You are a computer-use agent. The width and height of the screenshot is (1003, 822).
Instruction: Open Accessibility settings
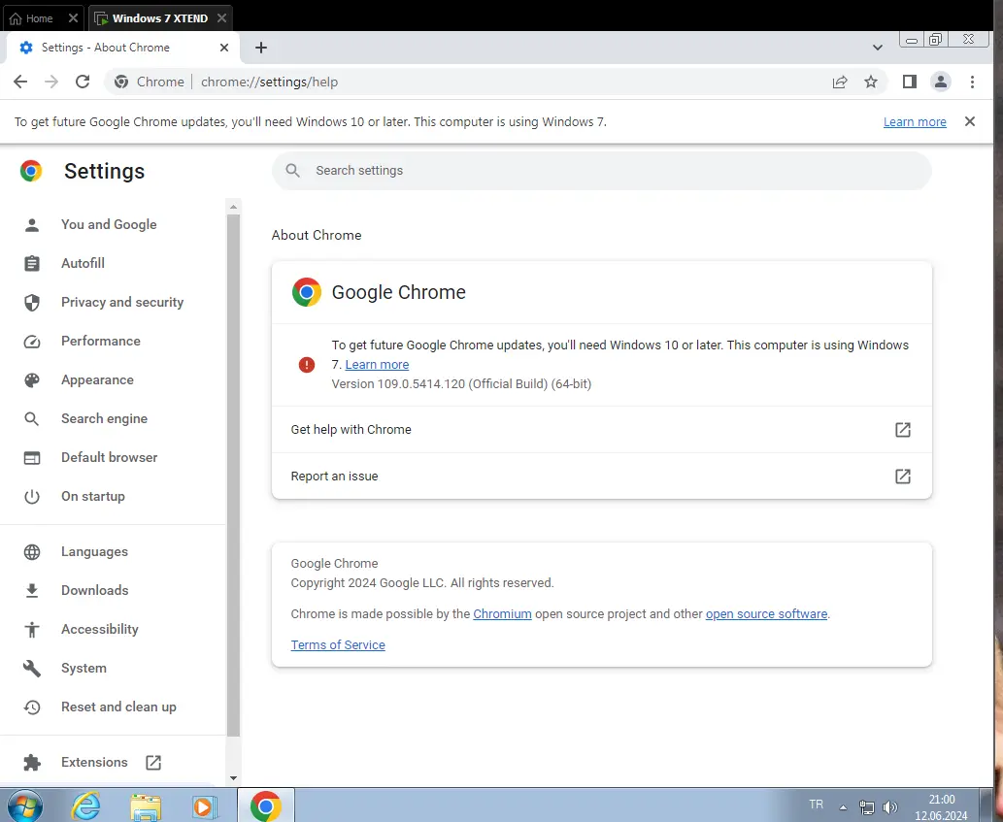(99, 630)
